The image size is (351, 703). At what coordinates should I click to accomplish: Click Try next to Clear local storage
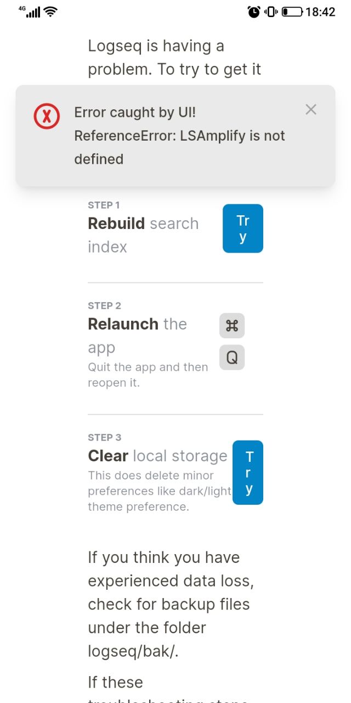pyautogui.click(x=248, y=473)
